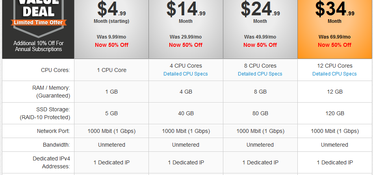The width and height of the screenshot is (373, 175).
Task: Click the Unmetered bandwidth cell in $24.99 column
Action: 260,145
